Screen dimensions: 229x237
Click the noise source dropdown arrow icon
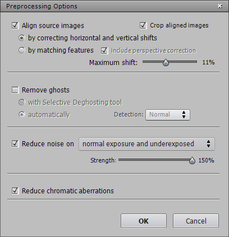tap(208, 144)
